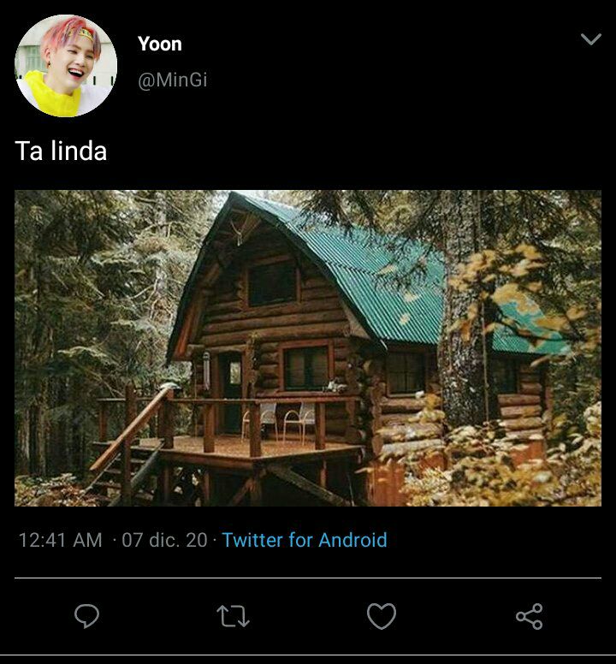The height and width of the screenshot is (664, 616).
Task: Expand tweet options with the top-right chevron
Action: (x=591, y=39)
